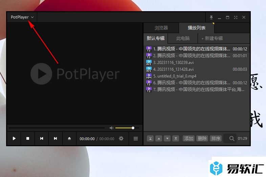The image size is (266, 177).
Task: Adjust the yellow volume slider
Action: pyautogui.click(x=127, y=128)
